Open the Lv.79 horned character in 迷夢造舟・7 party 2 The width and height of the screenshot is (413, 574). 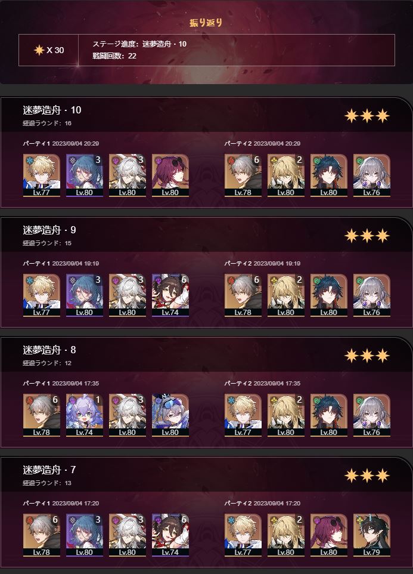pyautogui.click(x=372, y=535)
